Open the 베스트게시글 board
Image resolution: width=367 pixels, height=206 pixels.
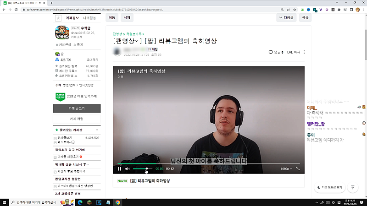pyautogui.click(x=66, y=142)
